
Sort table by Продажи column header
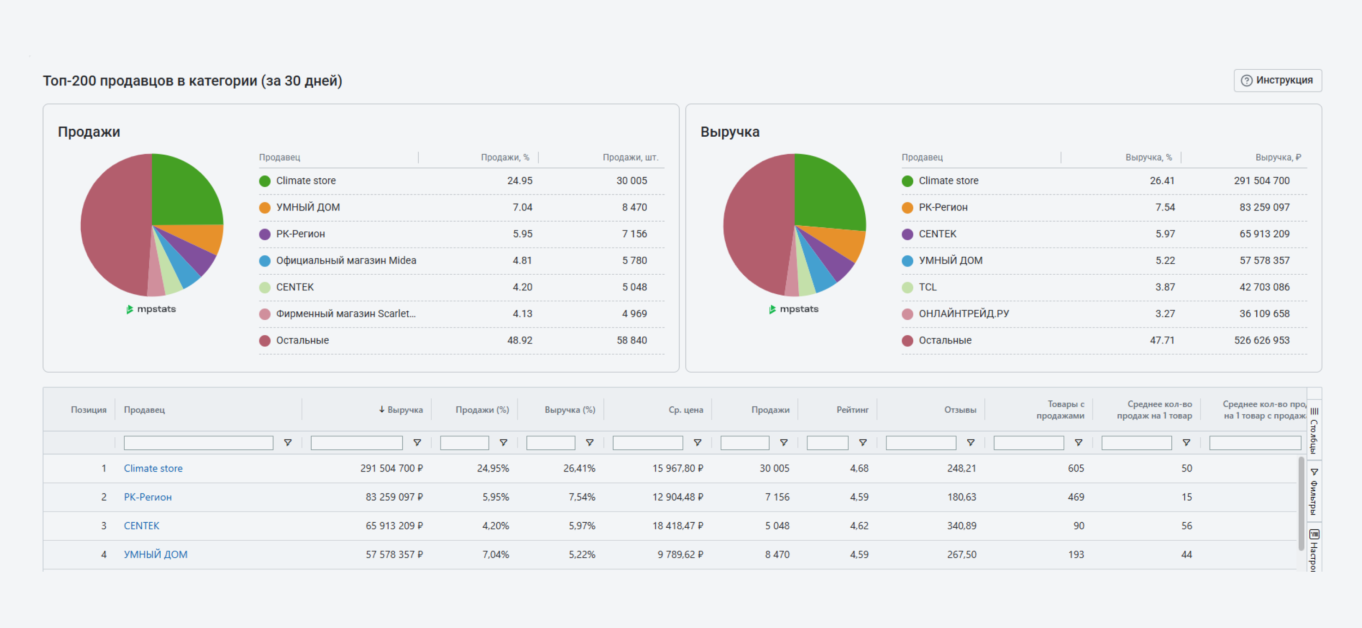771,410
